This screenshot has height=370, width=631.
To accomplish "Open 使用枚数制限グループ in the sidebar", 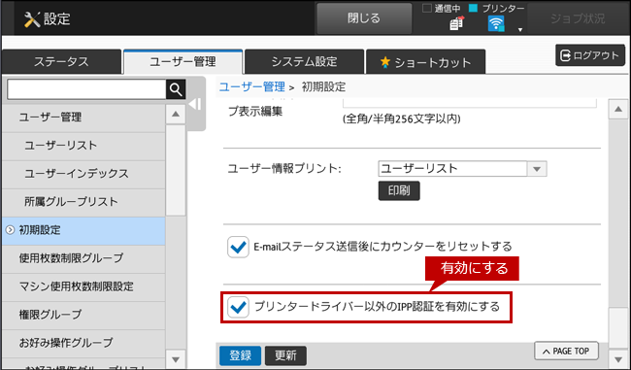I will coord(83,258).
